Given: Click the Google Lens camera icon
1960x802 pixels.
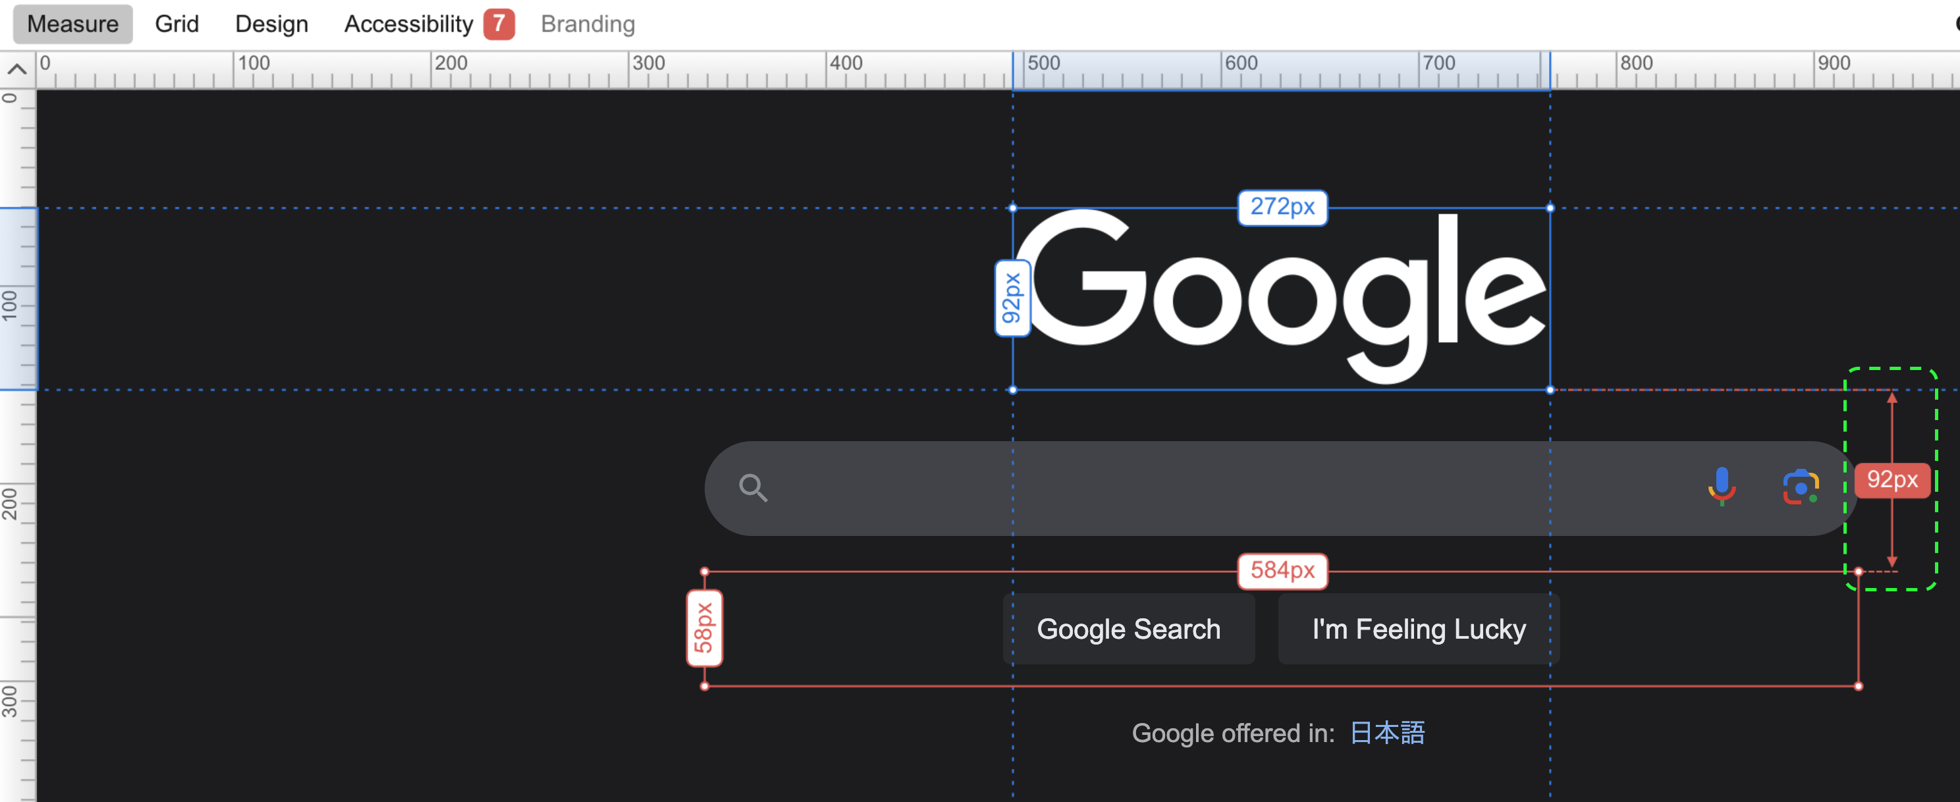Looking at the screenshot, I should tap(1800, 487).
